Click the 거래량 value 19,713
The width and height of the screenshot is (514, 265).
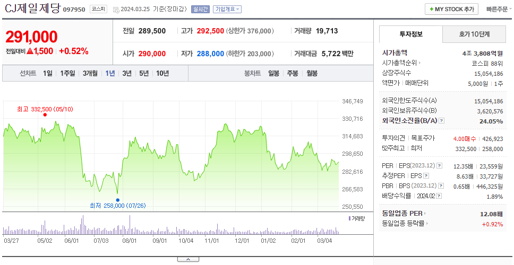[327, 31]
